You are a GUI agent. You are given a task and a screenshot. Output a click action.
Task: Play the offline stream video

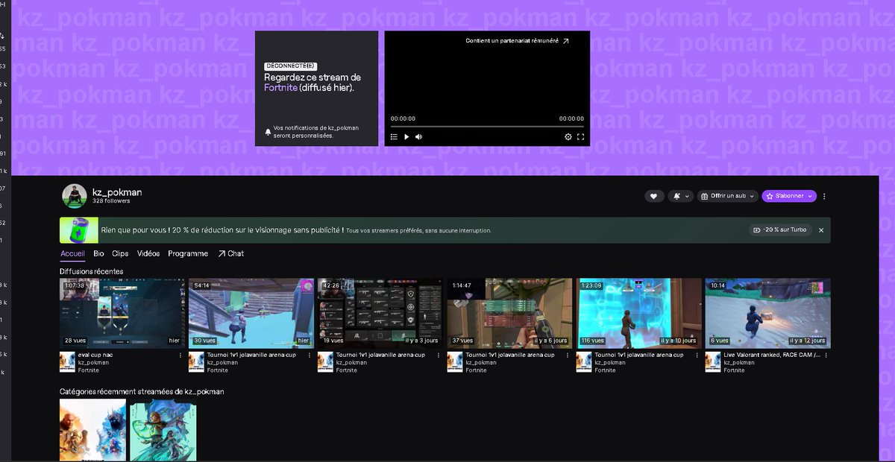[406, 136]
